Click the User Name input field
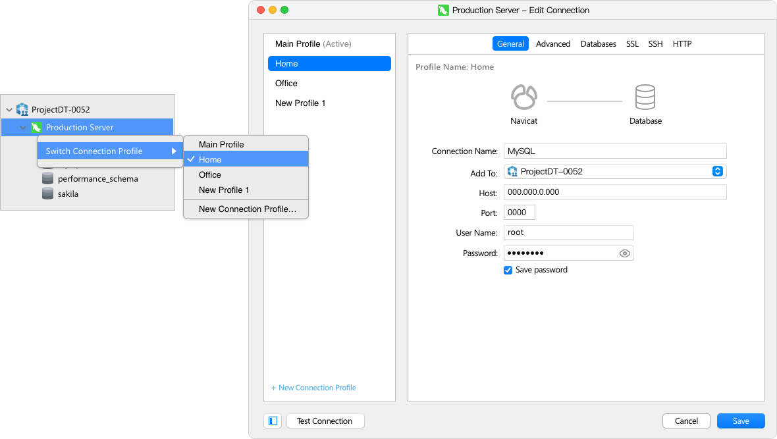The width and height of the screenshot is (777, 439). point(568,232)
